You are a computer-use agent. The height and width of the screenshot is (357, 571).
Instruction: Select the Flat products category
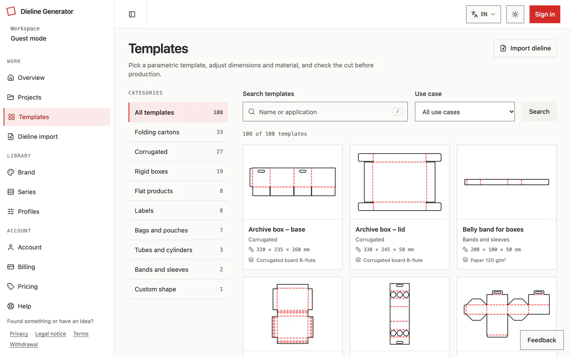tap(178, 191)
